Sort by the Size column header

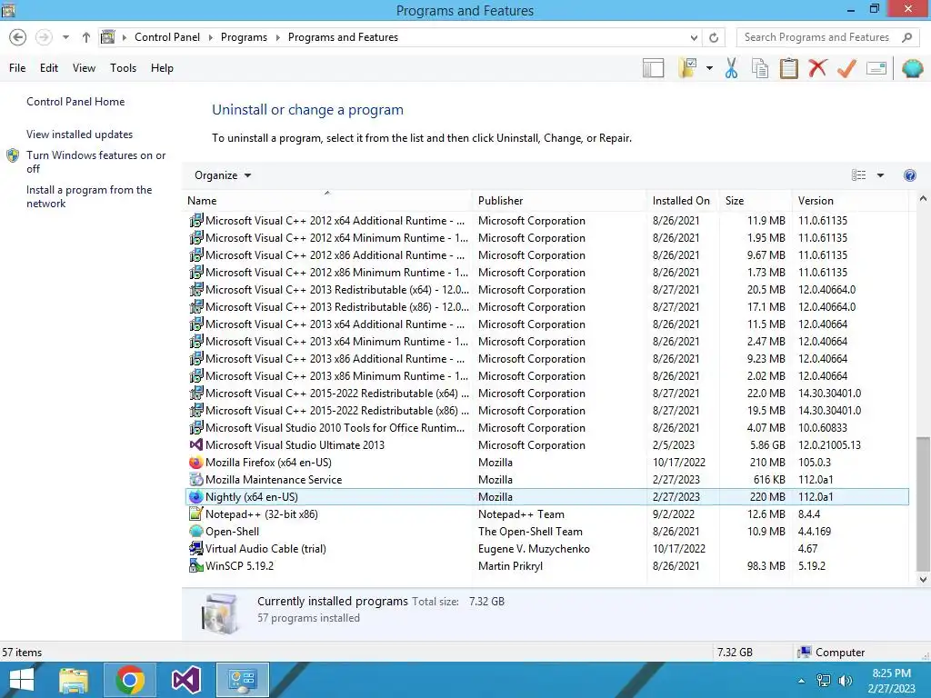click(x=756, y=201)
